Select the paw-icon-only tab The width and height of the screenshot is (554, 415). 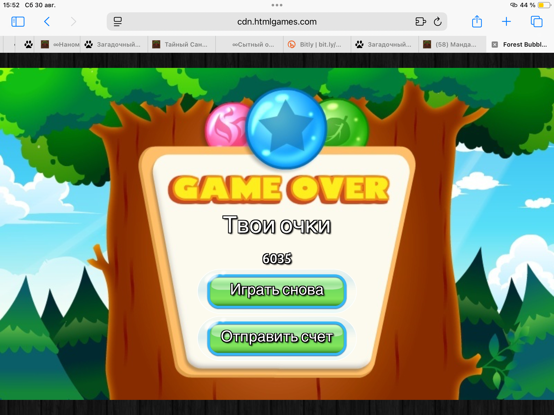(x=25, y=45)
